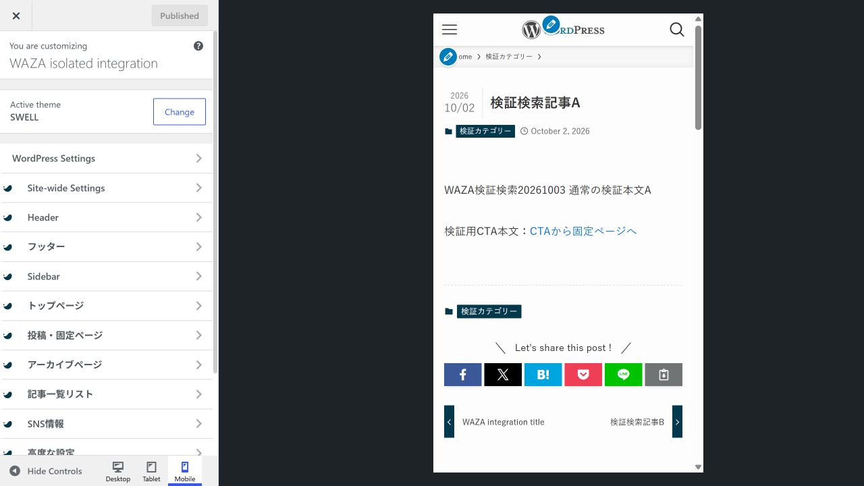The width and height of the screenshot is (864, 486).
Task: Expand the WordPress Settings panel
Action: [x=107, y=159]
